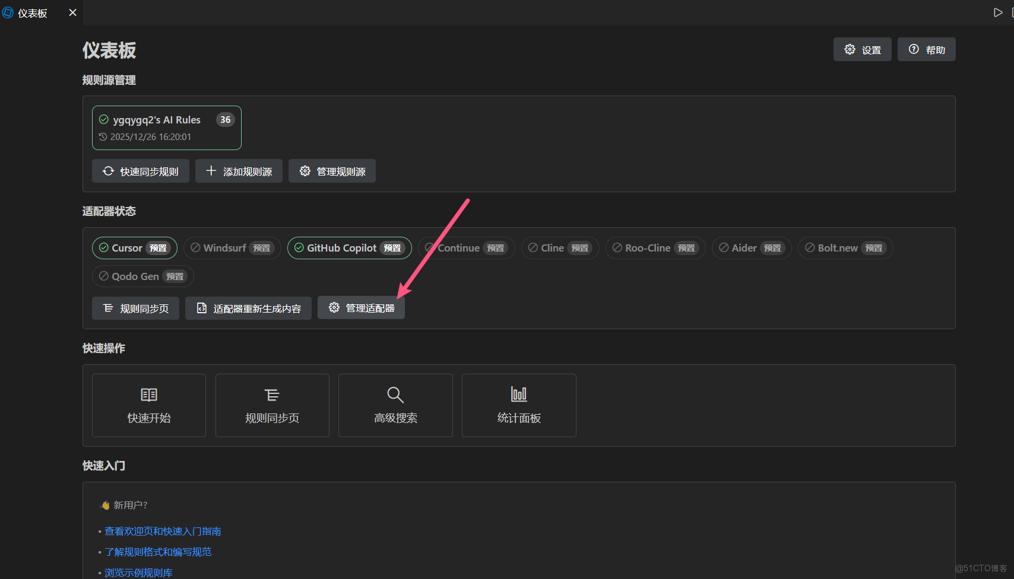Open the 快速开始 quick action card
Screen dimensions: 1014x579
click(x=149, y=406)
